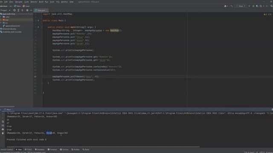Click the print icon in the Run console sidebar
The width and height of the screenshot is (273, 153).
click(x=3, y=129)
